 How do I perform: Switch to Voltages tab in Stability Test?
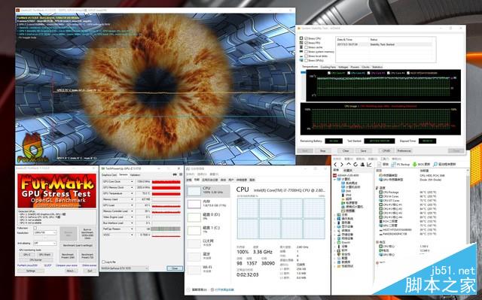[343, 67]
